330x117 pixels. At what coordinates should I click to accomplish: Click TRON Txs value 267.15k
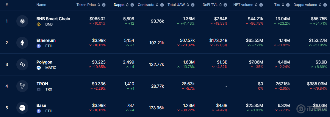(x=283, y=84)
